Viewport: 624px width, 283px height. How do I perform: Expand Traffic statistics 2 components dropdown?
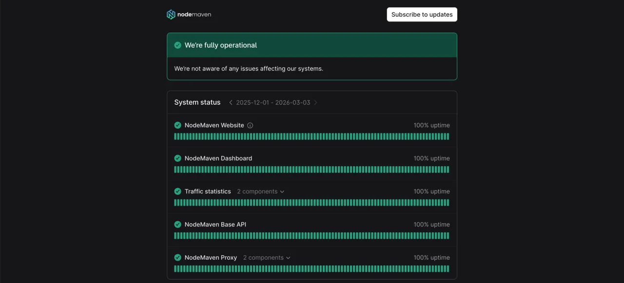pos(260,191)
